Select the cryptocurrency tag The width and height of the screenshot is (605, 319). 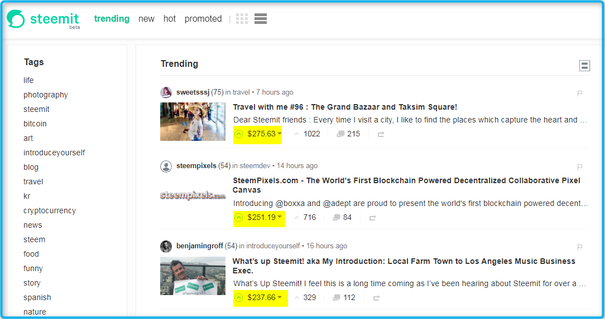(49, 211)
